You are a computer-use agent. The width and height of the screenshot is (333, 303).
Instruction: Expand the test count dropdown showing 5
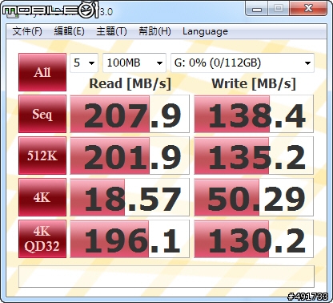coord(84,63)
